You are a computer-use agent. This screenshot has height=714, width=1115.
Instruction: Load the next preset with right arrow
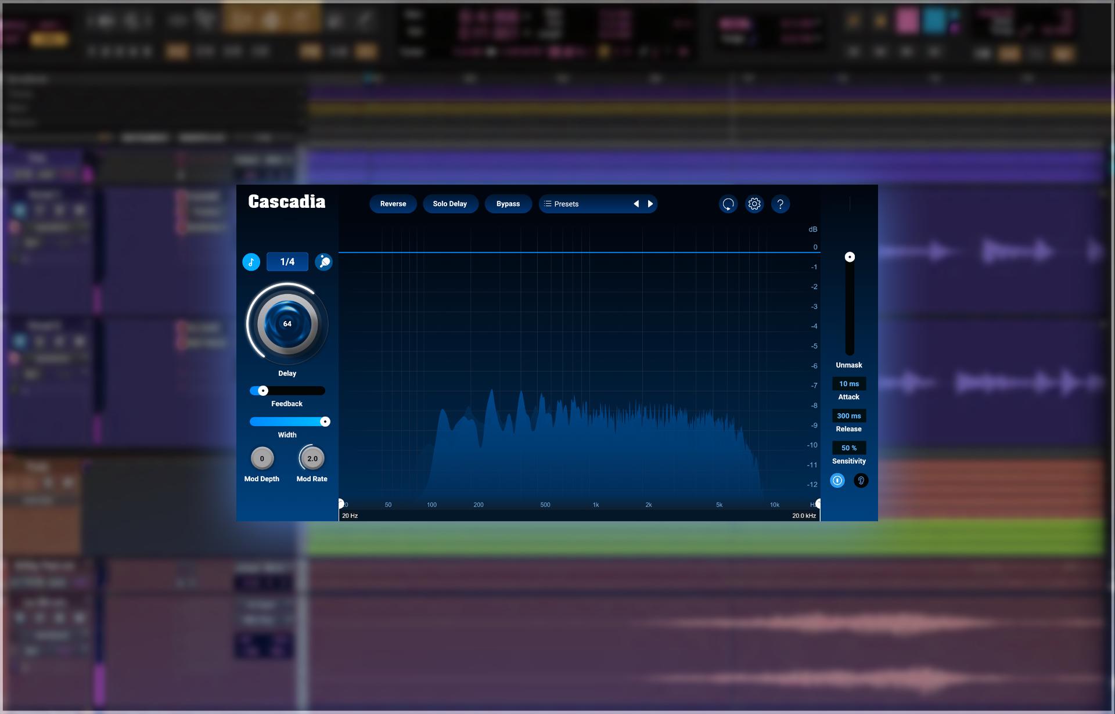[650, 204]
